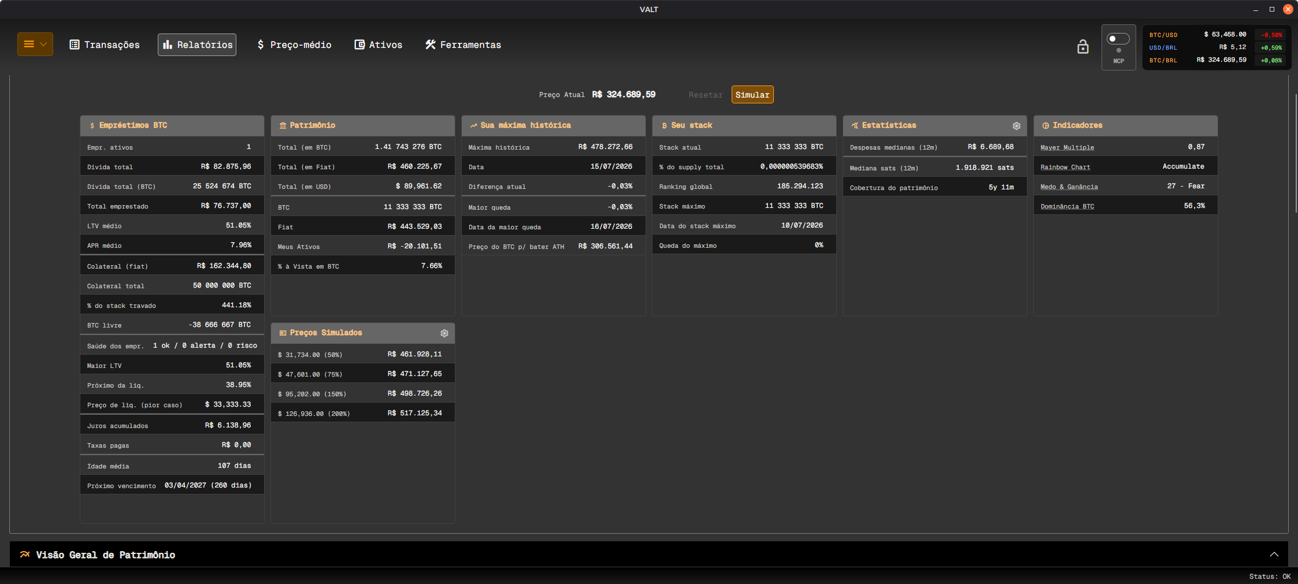Select the Dívida total value R$ 82.875,96
1298x584 pixels.
point(226,166)
